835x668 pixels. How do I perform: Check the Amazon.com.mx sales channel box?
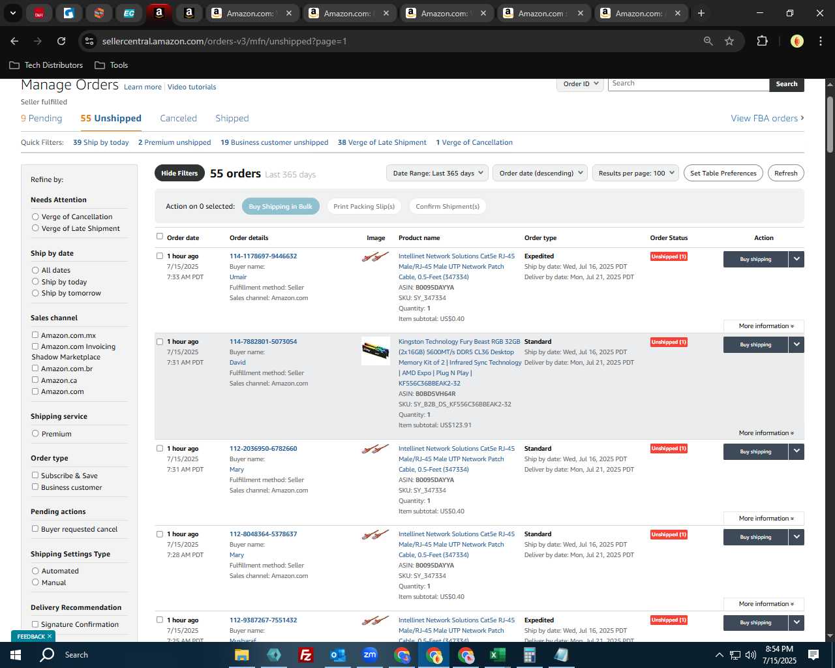[35, 335]
